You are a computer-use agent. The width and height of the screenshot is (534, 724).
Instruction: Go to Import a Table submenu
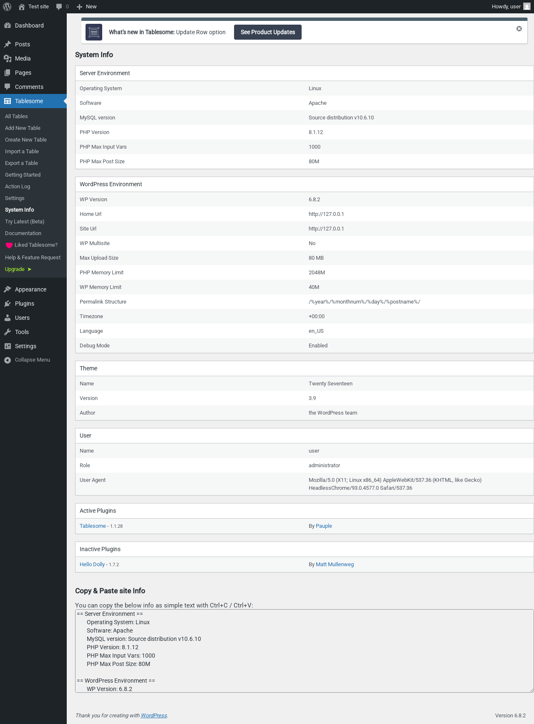tap(22, 152)
